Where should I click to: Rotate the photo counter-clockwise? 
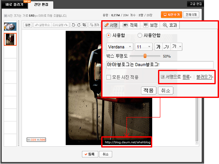(x=73, y=25)
